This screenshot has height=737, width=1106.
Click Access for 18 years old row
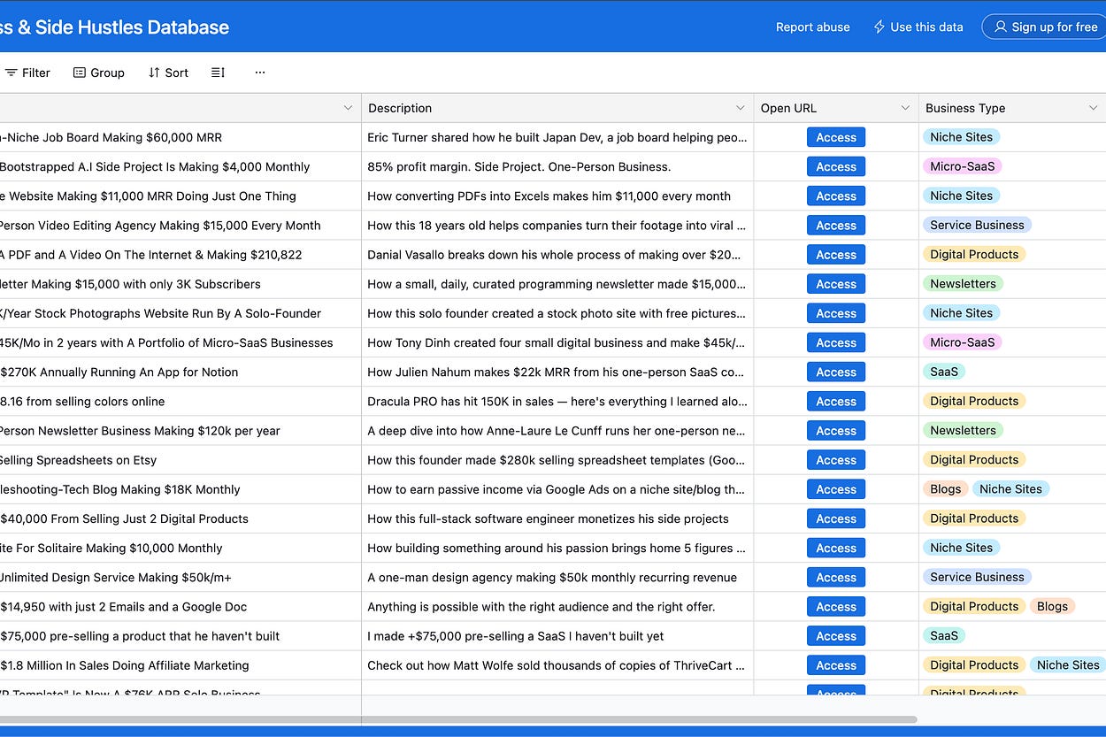click(x=836, y=225)
